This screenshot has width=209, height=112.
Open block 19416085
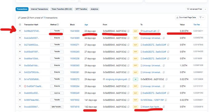click(x=75, y=38)
